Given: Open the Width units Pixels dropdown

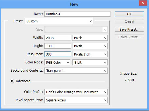Looking at the screenshot, I should (x=90, y=38).
